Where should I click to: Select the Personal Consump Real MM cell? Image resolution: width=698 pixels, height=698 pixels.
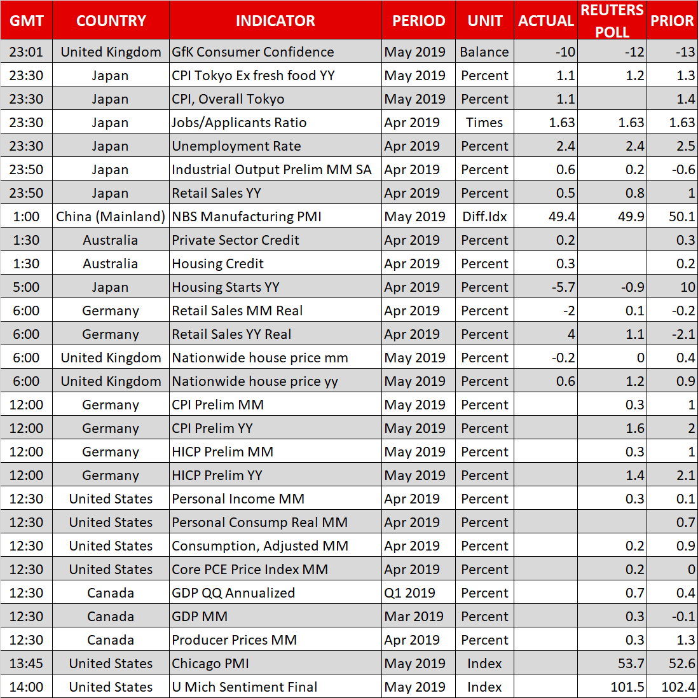click(x=275, y=522)
